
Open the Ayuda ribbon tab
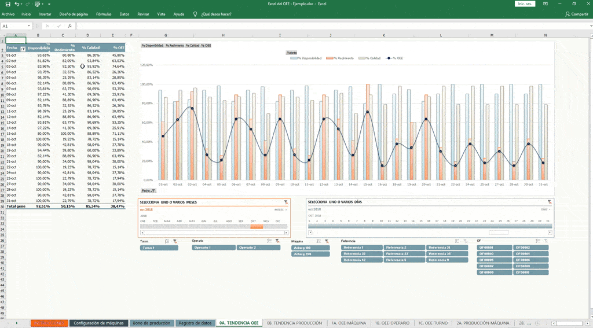tap(178, 14)
